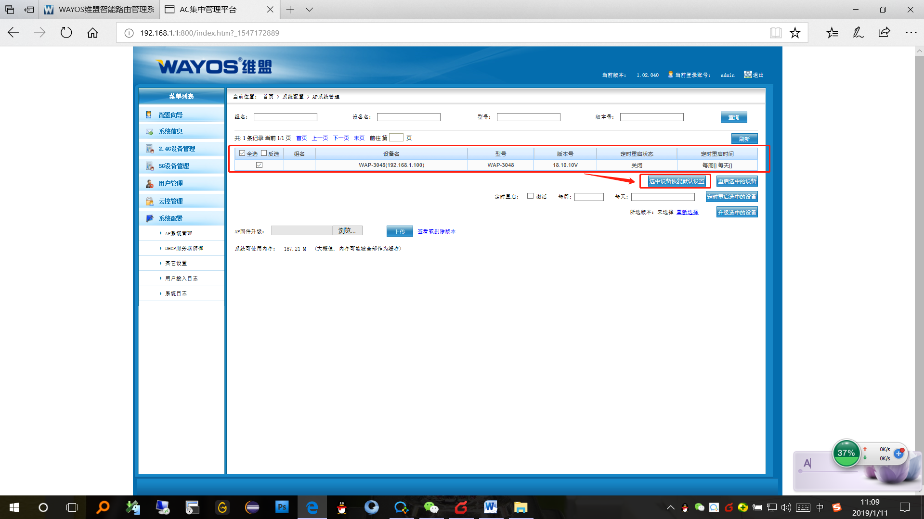
Task: Click the browser back arrow
Action: [13, 33]
